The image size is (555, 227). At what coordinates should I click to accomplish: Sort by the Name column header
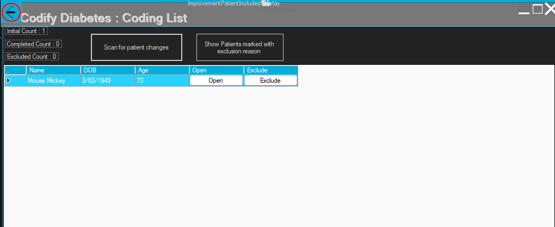point(53,70)
